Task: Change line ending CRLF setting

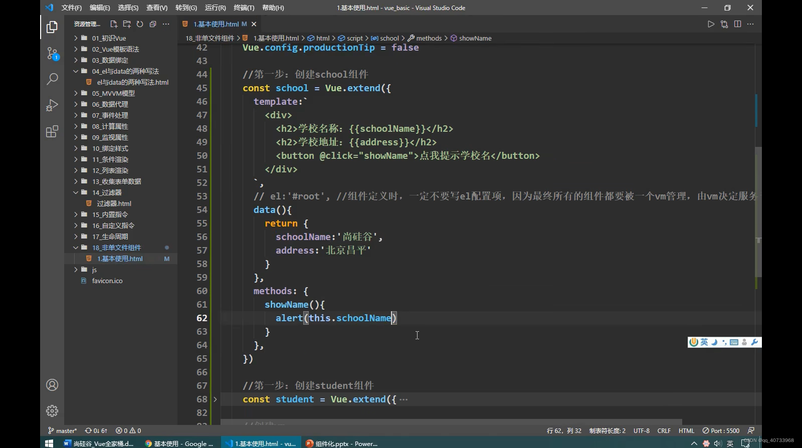Action: tap(664, 430)
